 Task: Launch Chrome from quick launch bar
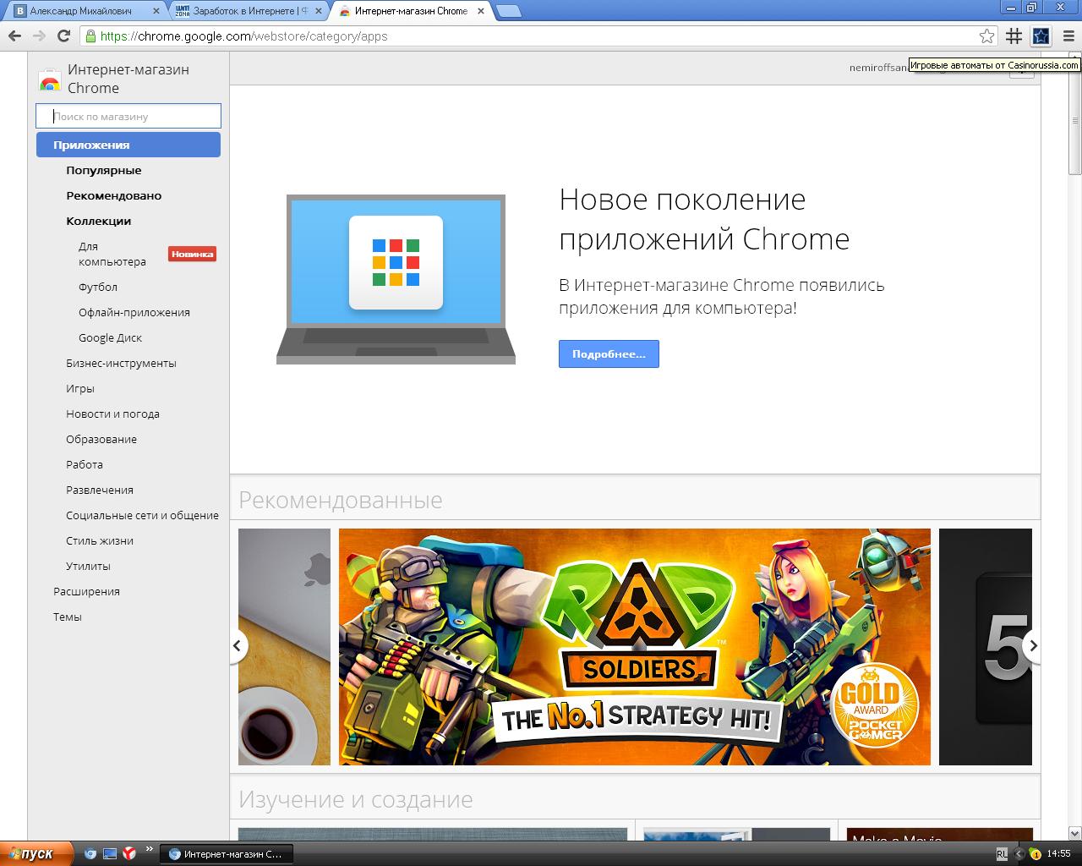90,853
